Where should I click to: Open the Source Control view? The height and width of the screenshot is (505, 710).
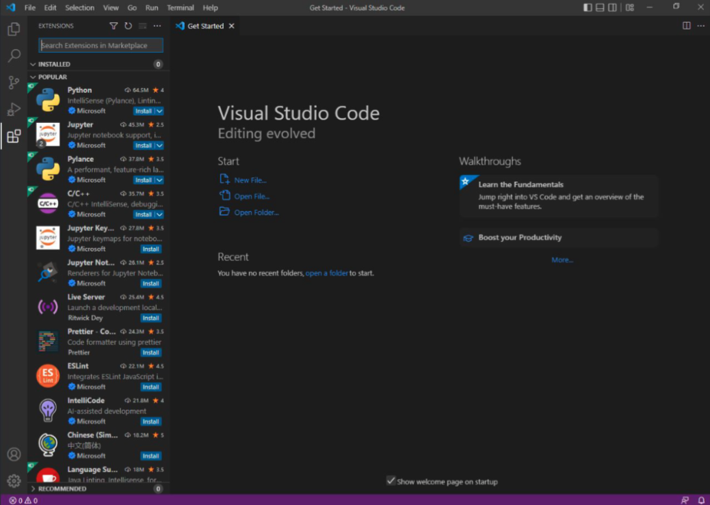[x=14, y=82]
